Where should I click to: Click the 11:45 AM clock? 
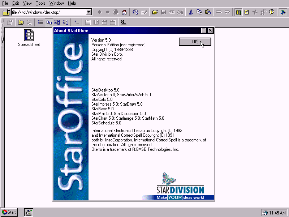277,213
